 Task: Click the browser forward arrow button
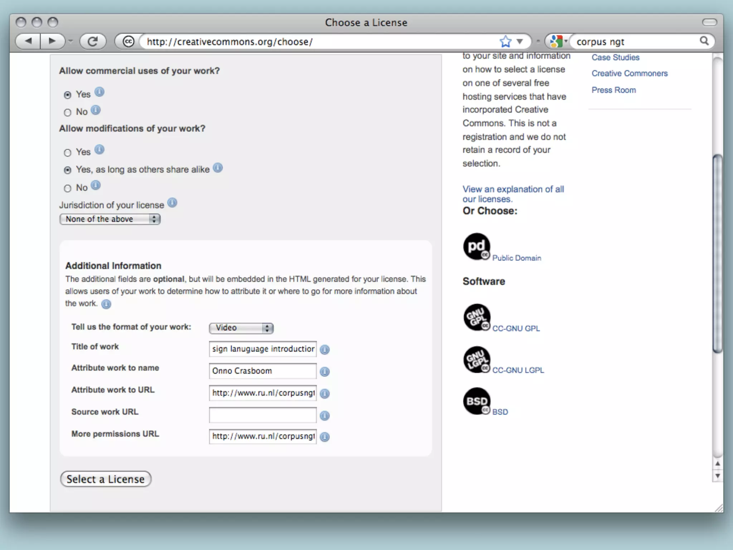click(x=52, y=41)
